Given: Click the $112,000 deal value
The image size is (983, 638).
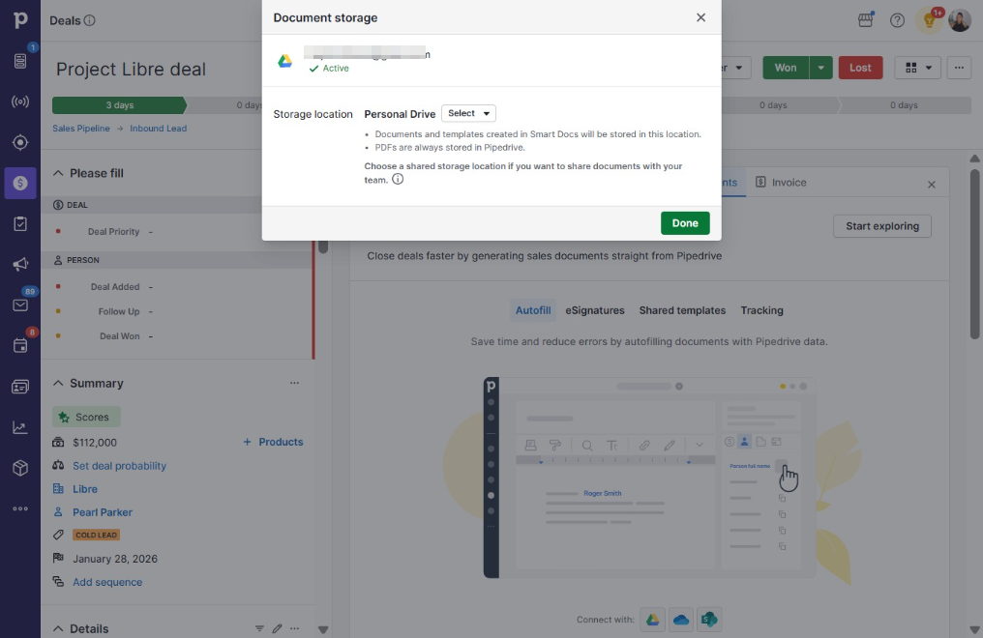Looking at the screenshot, I should (95, 442).
